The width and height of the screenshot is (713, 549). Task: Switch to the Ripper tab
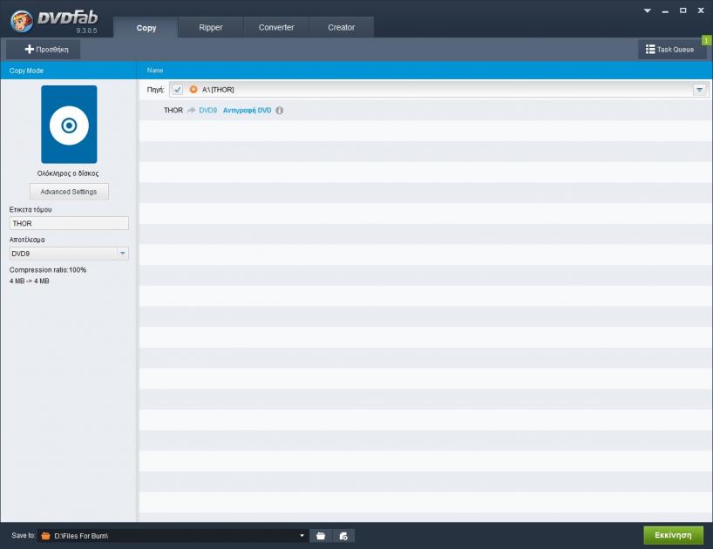(x=211, y=27)
